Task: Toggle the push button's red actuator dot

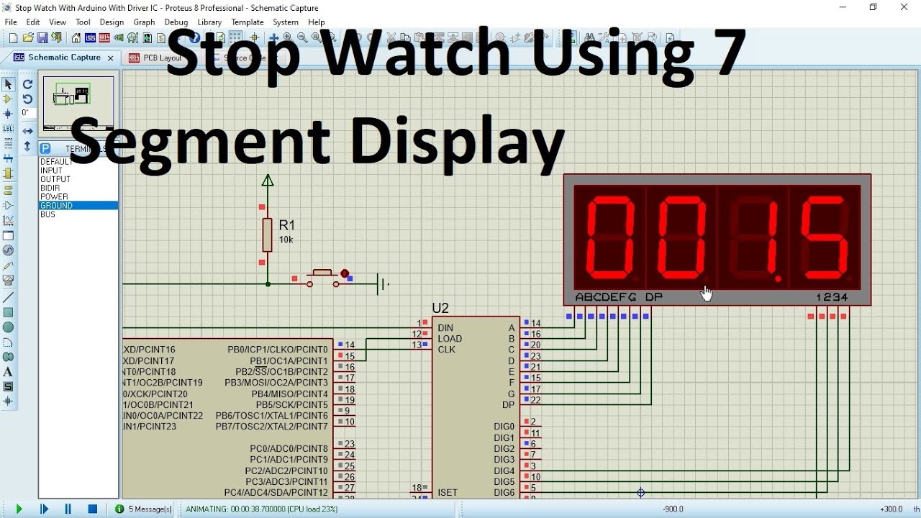Action: [x=345, y=273]
